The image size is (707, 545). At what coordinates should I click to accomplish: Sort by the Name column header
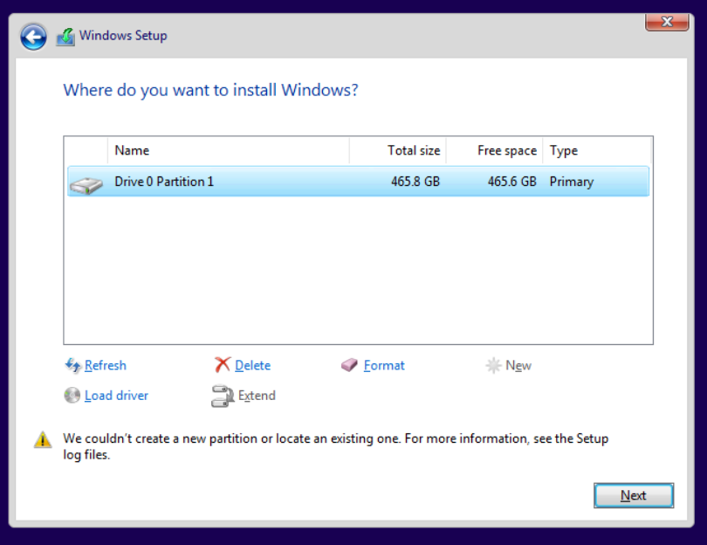coord(229,151)
